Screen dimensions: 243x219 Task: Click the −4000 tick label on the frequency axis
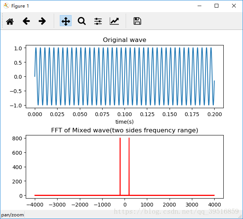point(35,205)
